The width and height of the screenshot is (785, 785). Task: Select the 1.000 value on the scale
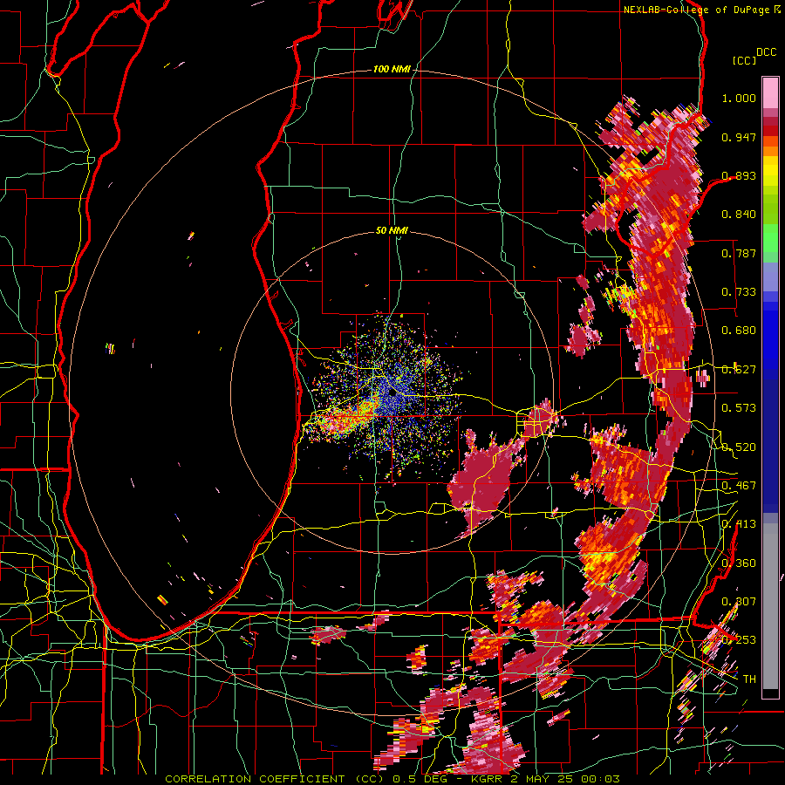(x=739, y=98)
